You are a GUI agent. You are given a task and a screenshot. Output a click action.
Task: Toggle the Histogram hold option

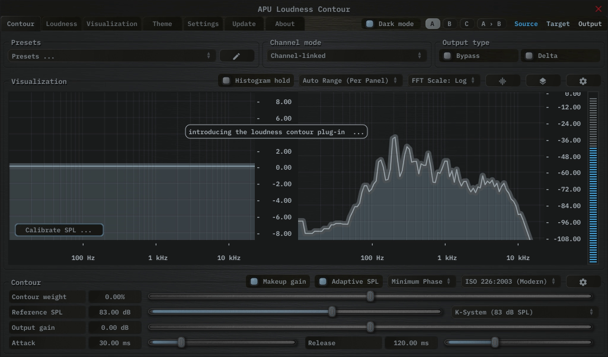pyautogui.click(x=226, y=81)
